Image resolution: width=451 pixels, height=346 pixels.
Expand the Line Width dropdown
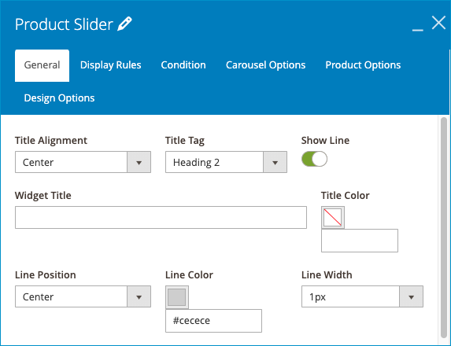tap(362, 296)
